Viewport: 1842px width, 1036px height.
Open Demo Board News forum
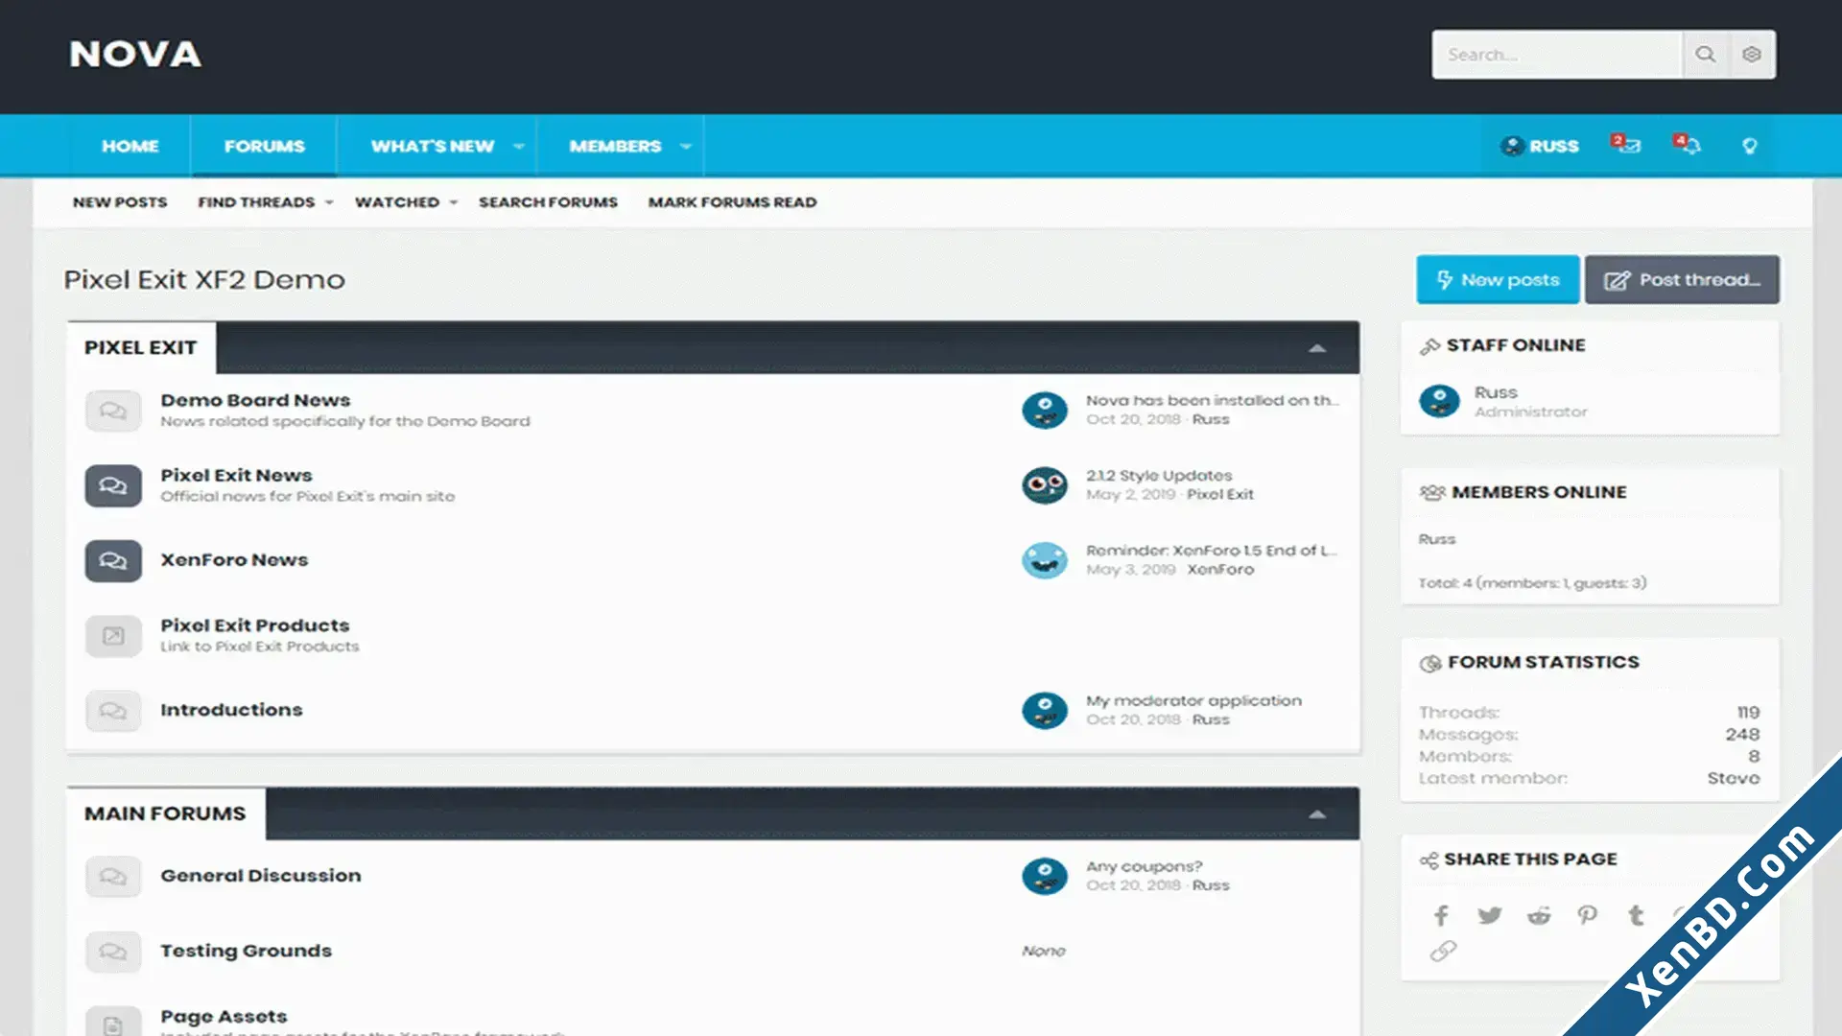click(255, 400)
